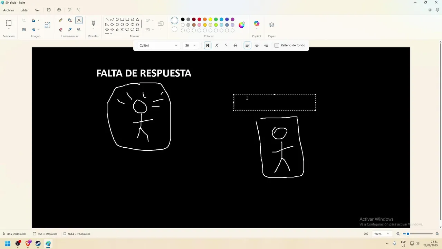Open the font size 36 dropdown
The width and height of the screenshot is (442, 249).
click(191, 45)
